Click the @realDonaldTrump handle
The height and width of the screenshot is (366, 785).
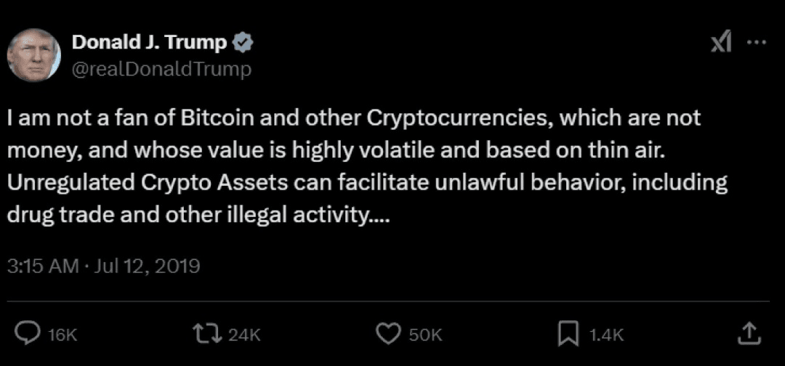coord(161,69)
